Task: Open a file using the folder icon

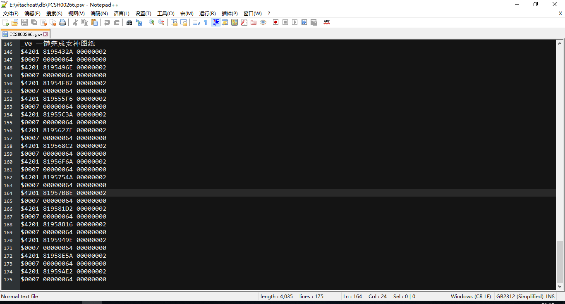Action: [x=15, y=22]
